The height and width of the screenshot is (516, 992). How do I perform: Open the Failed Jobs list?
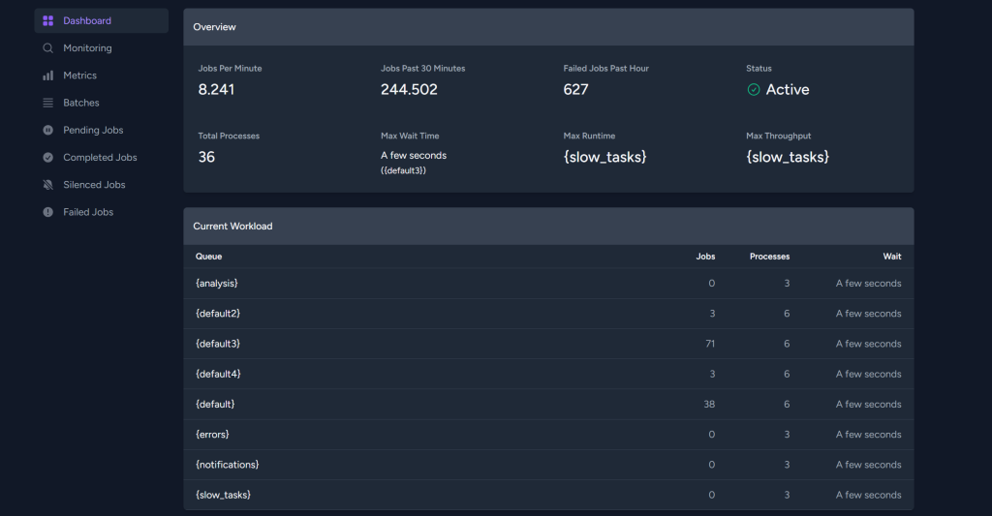88,212
